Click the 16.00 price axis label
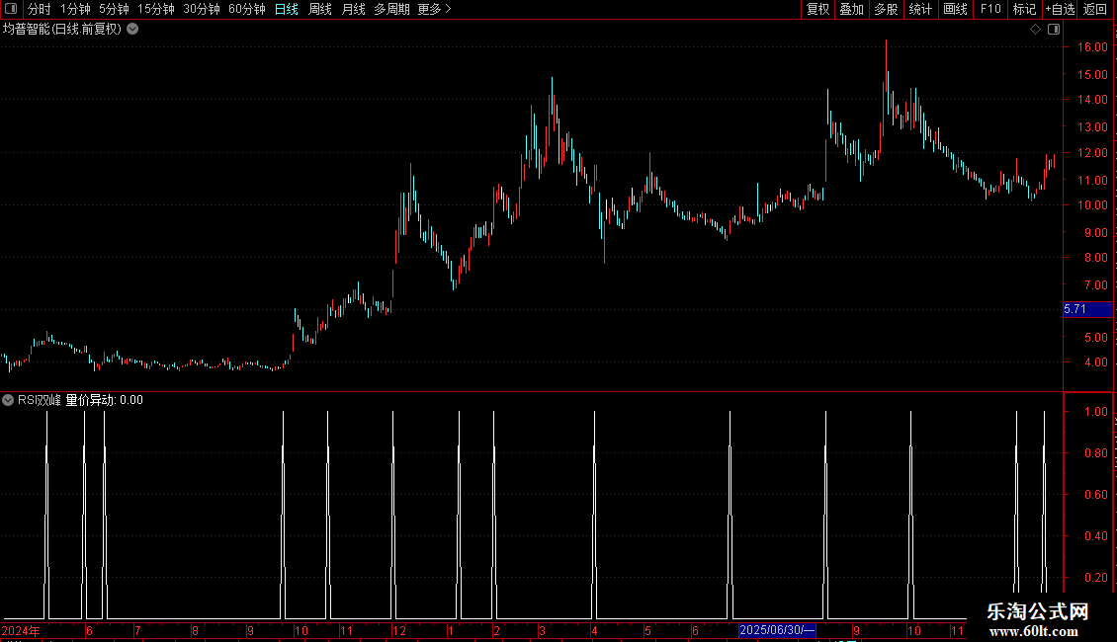The width and height of the screenshot is (1117, 642). pyautogui.click(x=1092, y=47)
